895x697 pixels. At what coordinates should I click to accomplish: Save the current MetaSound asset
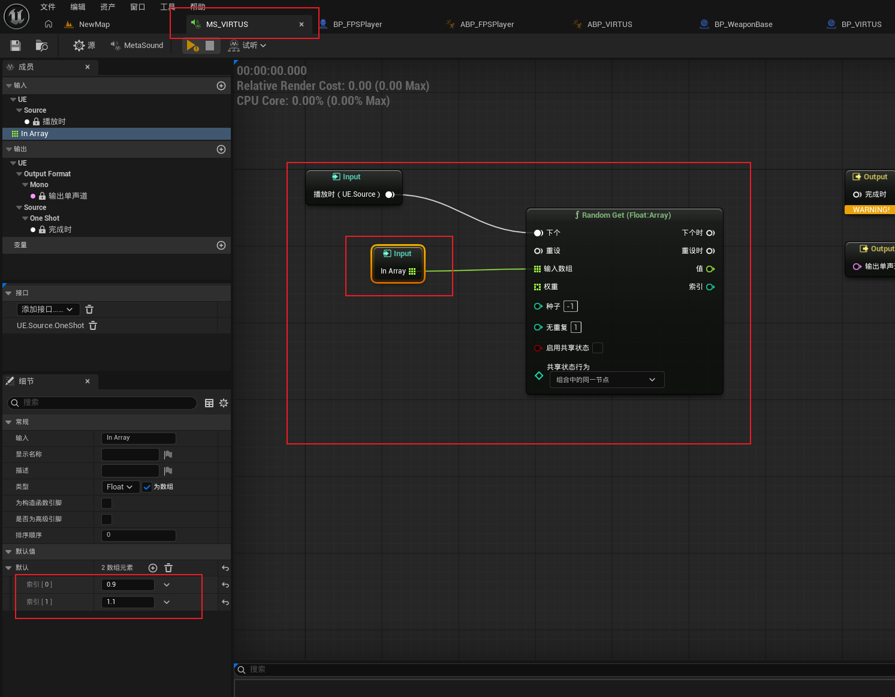coord(16,46)
